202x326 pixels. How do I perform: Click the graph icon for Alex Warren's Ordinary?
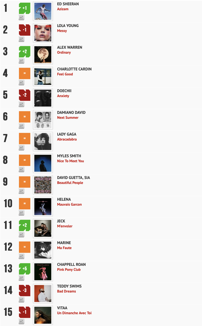coord(21,61)
